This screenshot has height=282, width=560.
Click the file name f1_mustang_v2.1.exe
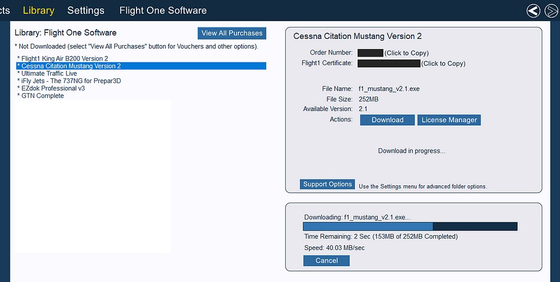(389, 89)
